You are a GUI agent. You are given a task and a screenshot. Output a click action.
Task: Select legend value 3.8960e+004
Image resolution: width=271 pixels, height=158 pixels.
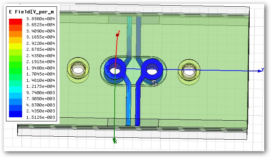point(40,19)
